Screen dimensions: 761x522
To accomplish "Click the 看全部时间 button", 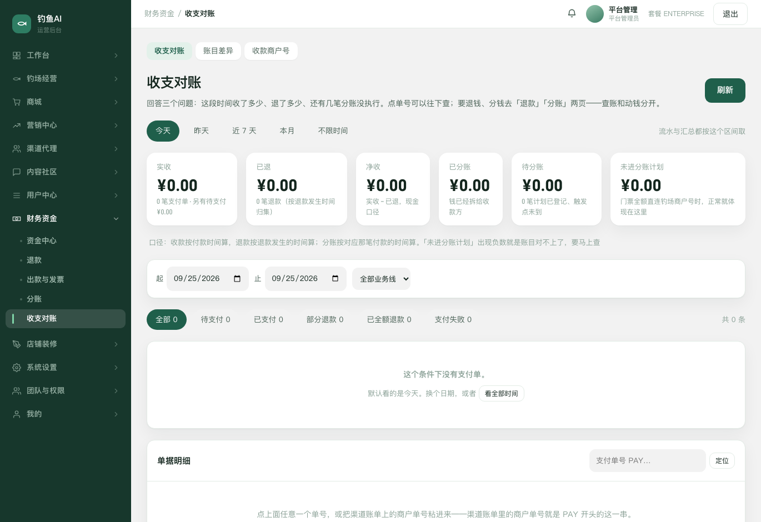I will click(502, 394).
